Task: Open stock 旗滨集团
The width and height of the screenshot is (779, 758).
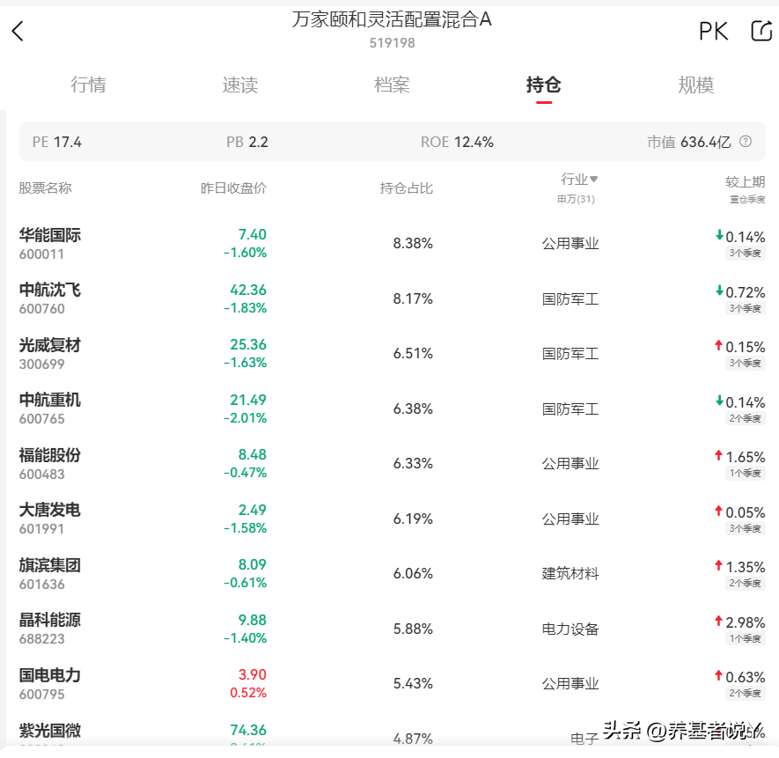Action: tap(49, 565)
